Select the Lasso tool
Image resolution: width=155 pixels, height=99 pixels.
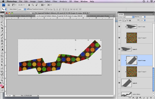(x=2, y=22)
